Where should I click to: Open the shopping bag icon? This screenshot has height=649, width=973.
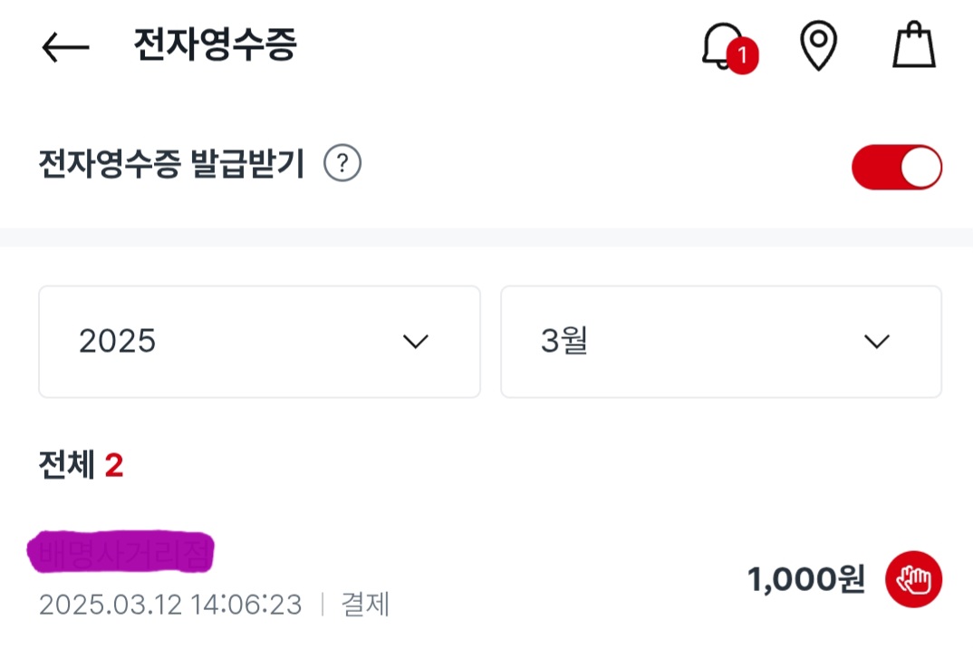[x=913, y=46]
